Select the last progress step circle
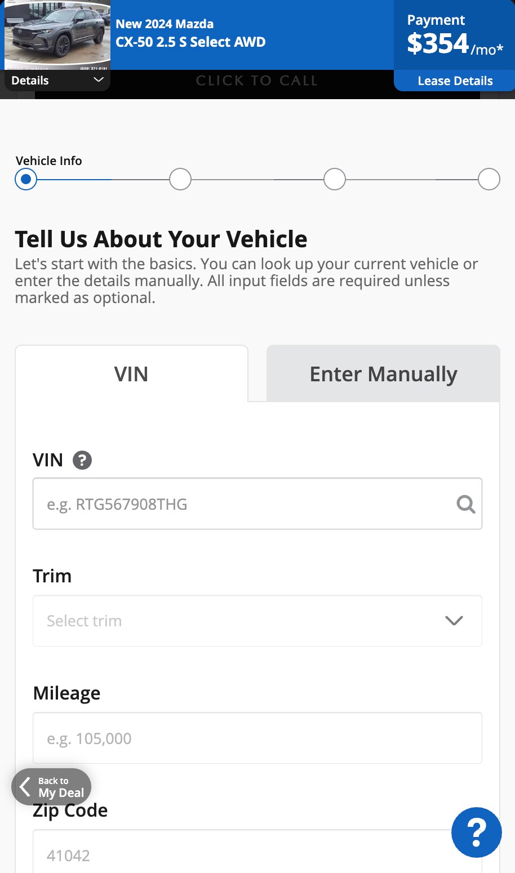This screenshot has height=873, width=515. (489, 180)
